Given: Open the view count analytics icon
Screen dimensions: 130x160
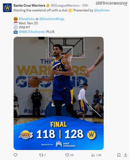Looking at the screenshot, I should 93,155.
